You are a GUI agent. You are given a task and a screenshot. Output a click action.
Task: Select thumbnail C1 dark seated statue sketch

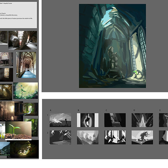click(115, 120)
